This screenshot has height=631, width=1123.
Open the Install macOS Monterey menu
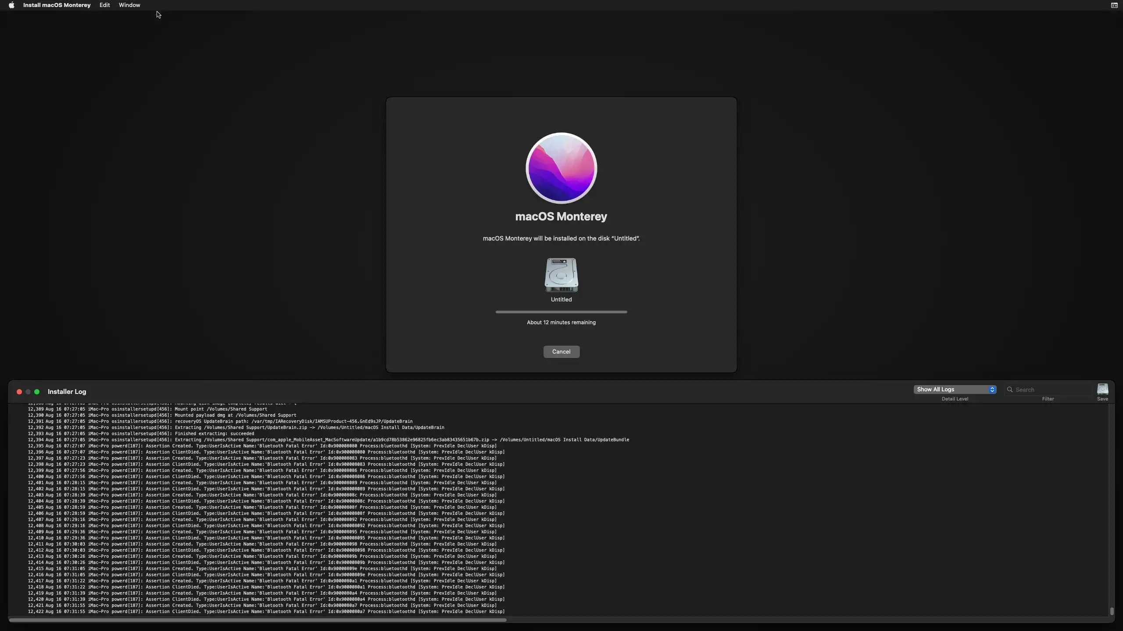57,5
